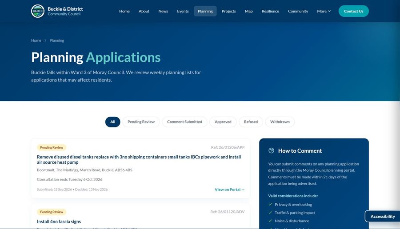
Task: Click Submitted: 18 Sep 2026 date text
Action: 54,190
